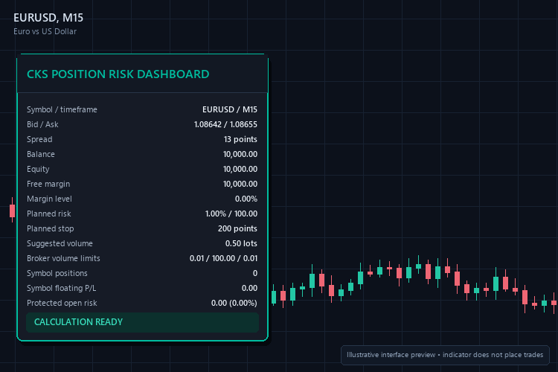Select the 'Symbol / timeframe' label
Viewport: 558px width, 372px height.
click(x=62, y=109)
